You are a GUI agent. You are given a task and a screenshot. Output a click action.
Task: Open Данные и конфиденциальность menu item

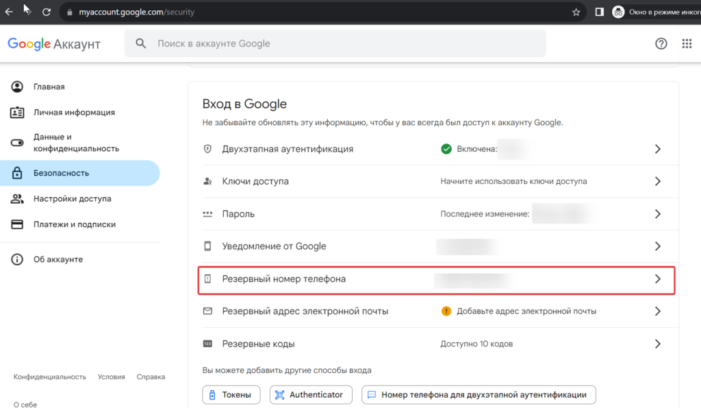click(79, 142)
